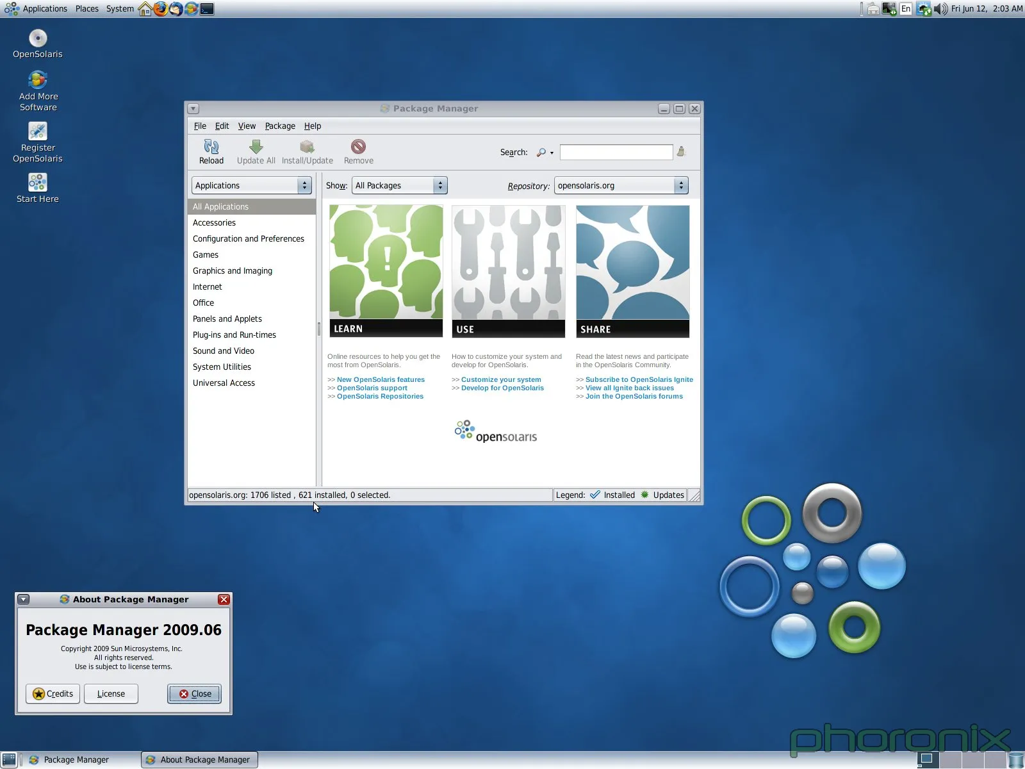Image resolution: width=1025 pixels, height=769 pixels.
Task: Open View all Ignite back issues link
Action: [x=630, y=388]
